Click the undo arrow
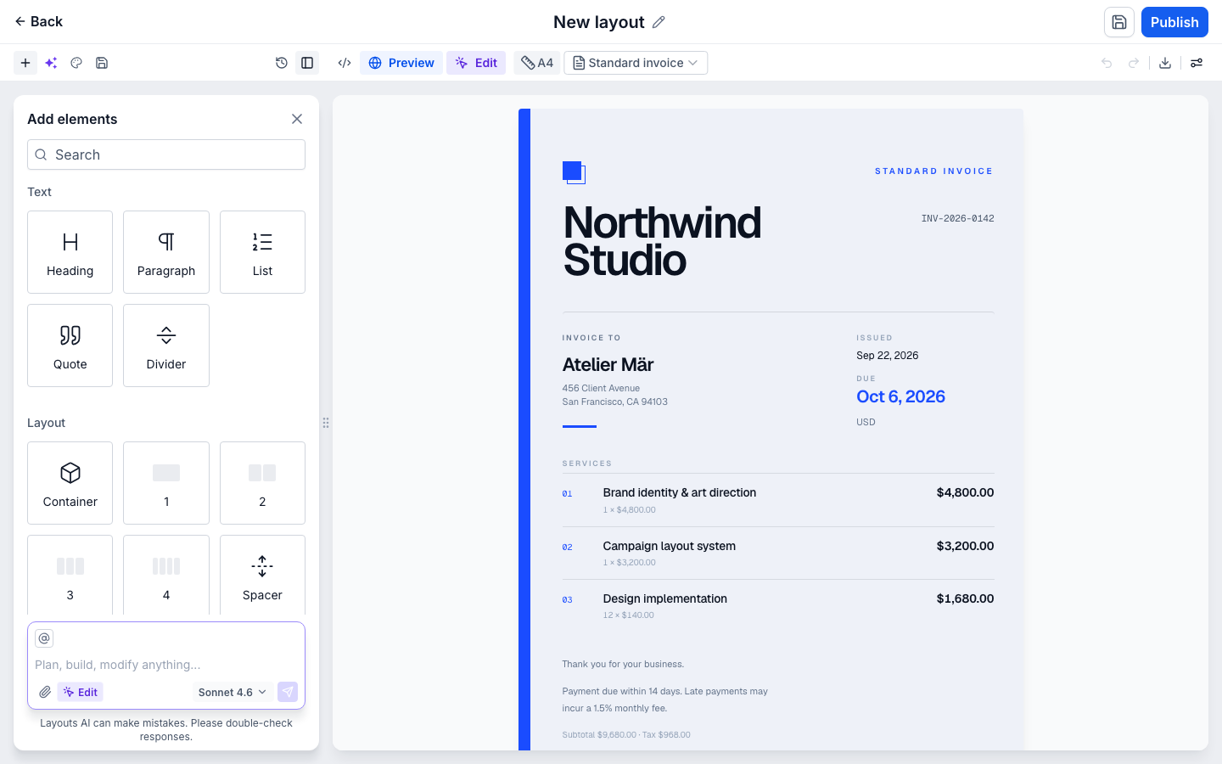Screen dimensions: 1222x764 1107,63
